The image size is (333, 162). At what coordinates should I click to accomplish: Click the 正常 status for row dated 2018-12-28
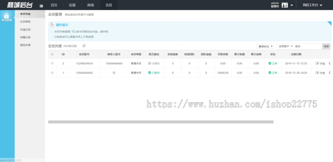pyautogui.click(x=273, y=73)
